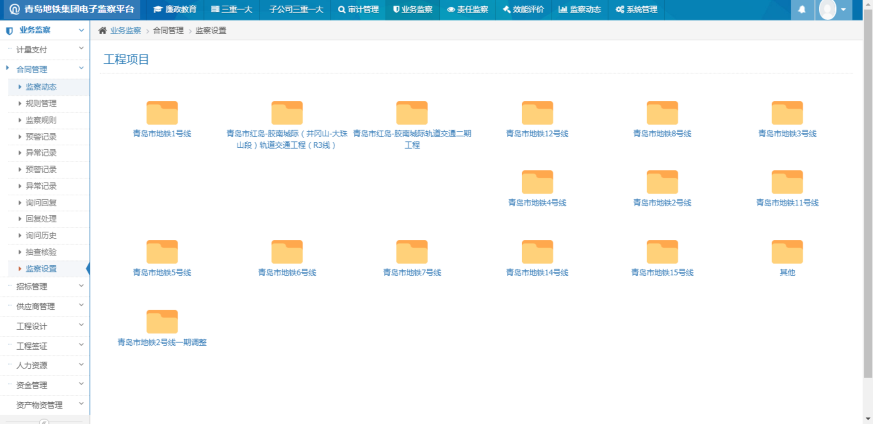
Task: Click the home icon in breadcrumb
Action: pos(102,31)
